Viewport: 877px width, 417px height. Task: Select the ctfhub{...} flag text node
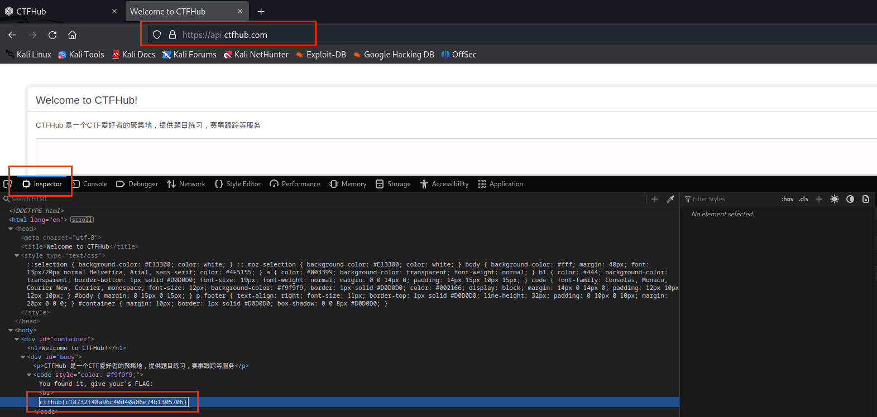(x=114, y=402)
